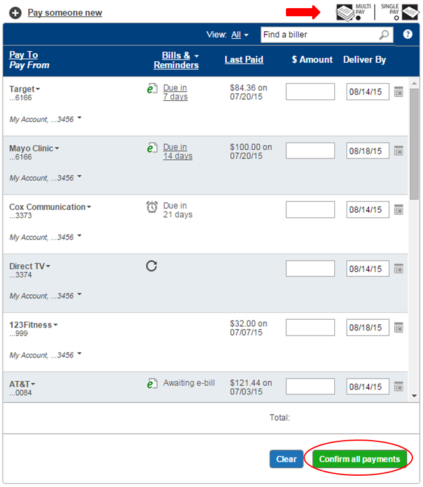The height and width of the screenshot is (487, 423).
Task: Click the Deliver By date field for Cox Communication
Action: point(368,210)
